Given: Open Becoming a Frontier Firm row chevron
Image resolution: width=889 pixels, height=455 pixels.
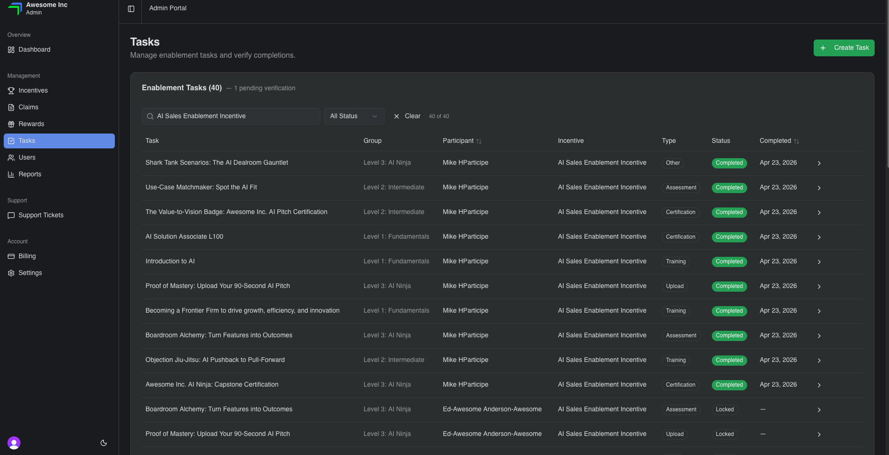Looking at the screenshot, I should coord(819,311).
